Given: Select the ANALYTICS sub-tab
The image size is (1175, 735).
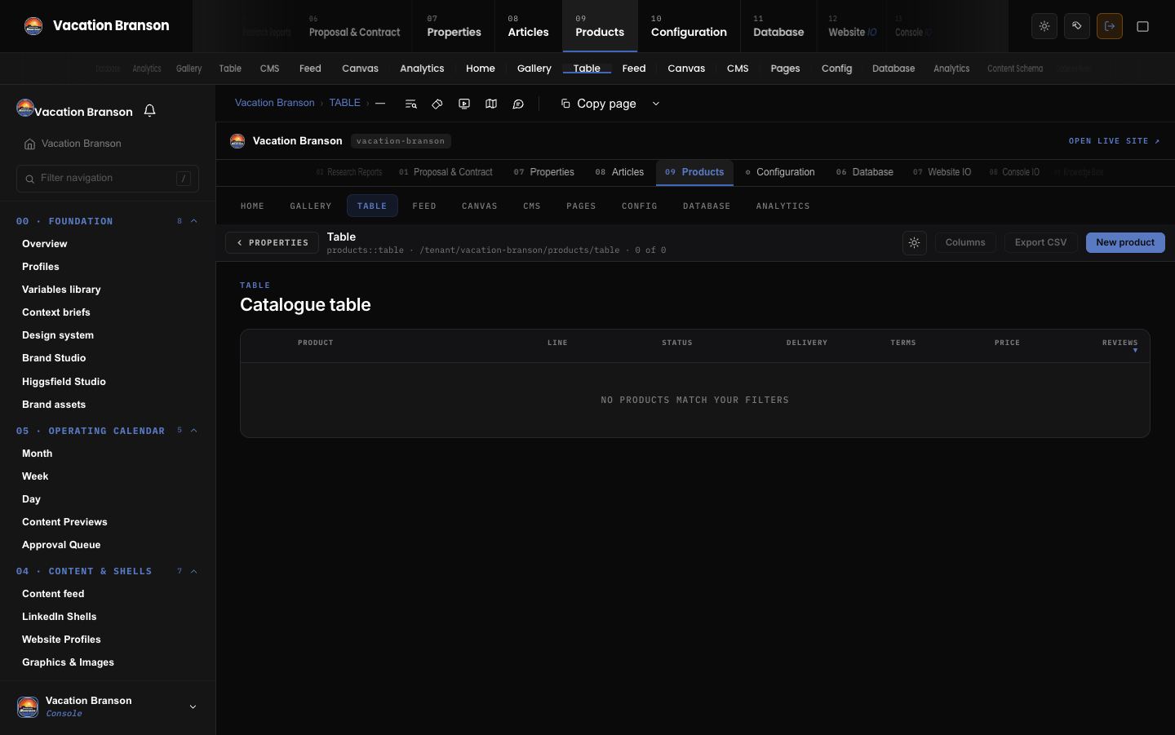Looking at the screenshot, I should point(783,206).
